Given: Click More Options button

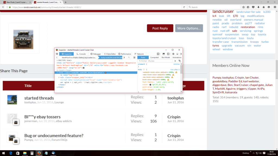Looking at the screenshot, I should [x=189, y=28].
